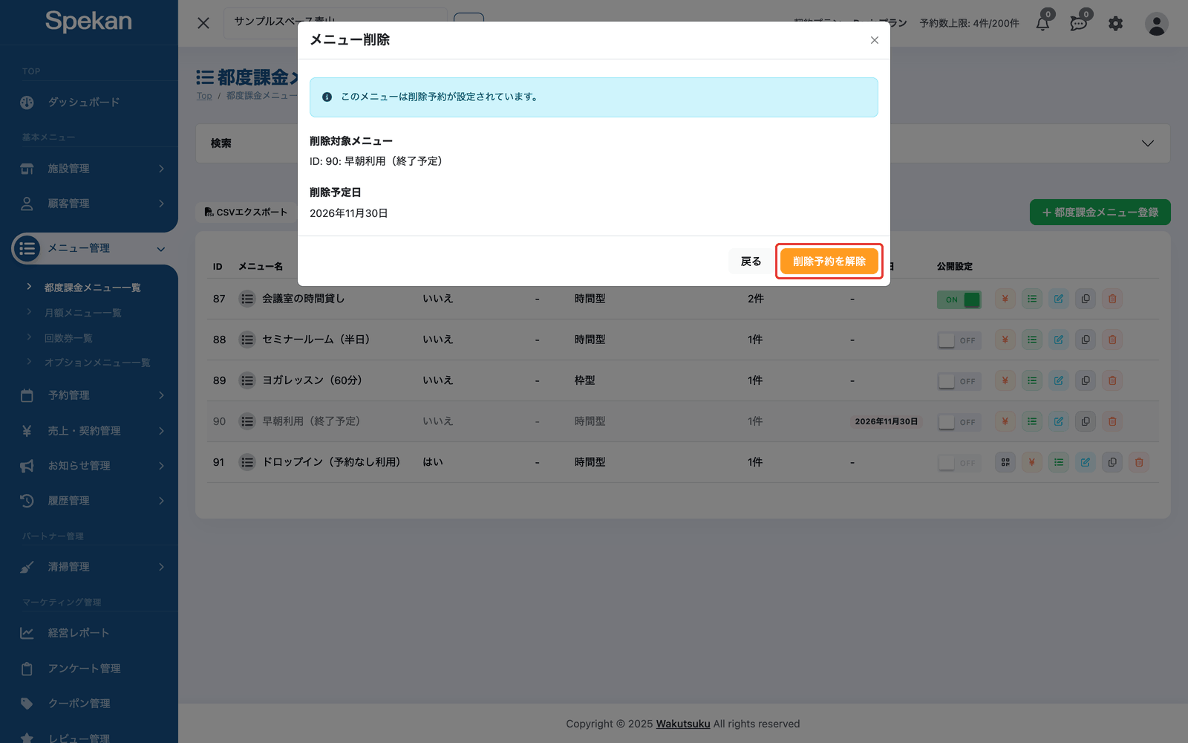
Task: Open the settings gear icon
Action: click(1115, 24)
